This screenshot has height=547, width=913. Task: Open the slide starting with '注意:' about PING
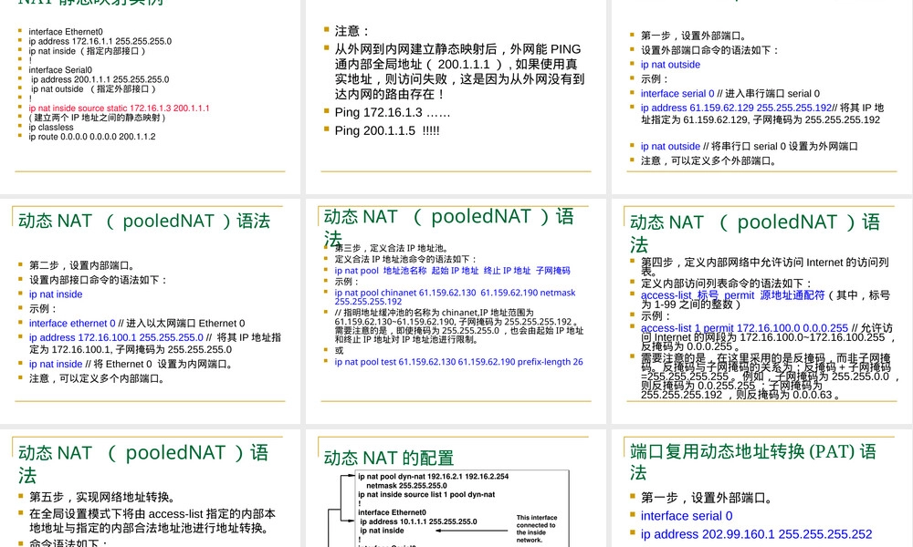(x=456, y=97)
